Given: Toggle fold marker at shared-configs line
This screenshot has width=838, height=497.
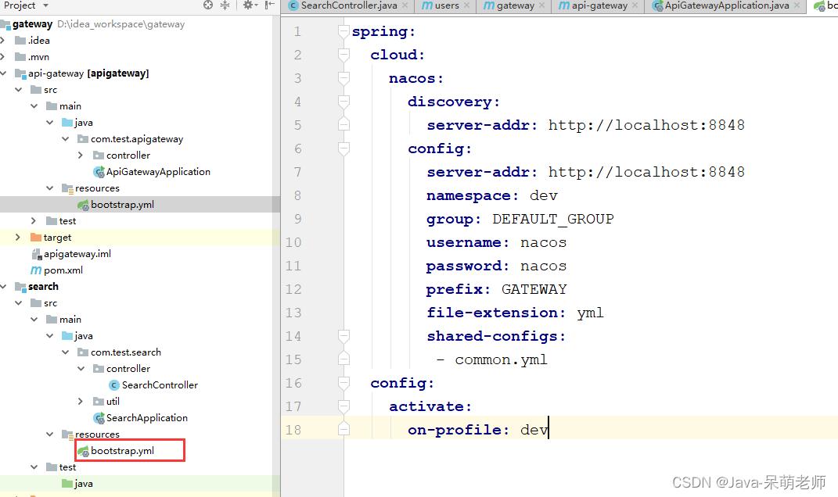Looking at the screenshot, I should point(343,336).
